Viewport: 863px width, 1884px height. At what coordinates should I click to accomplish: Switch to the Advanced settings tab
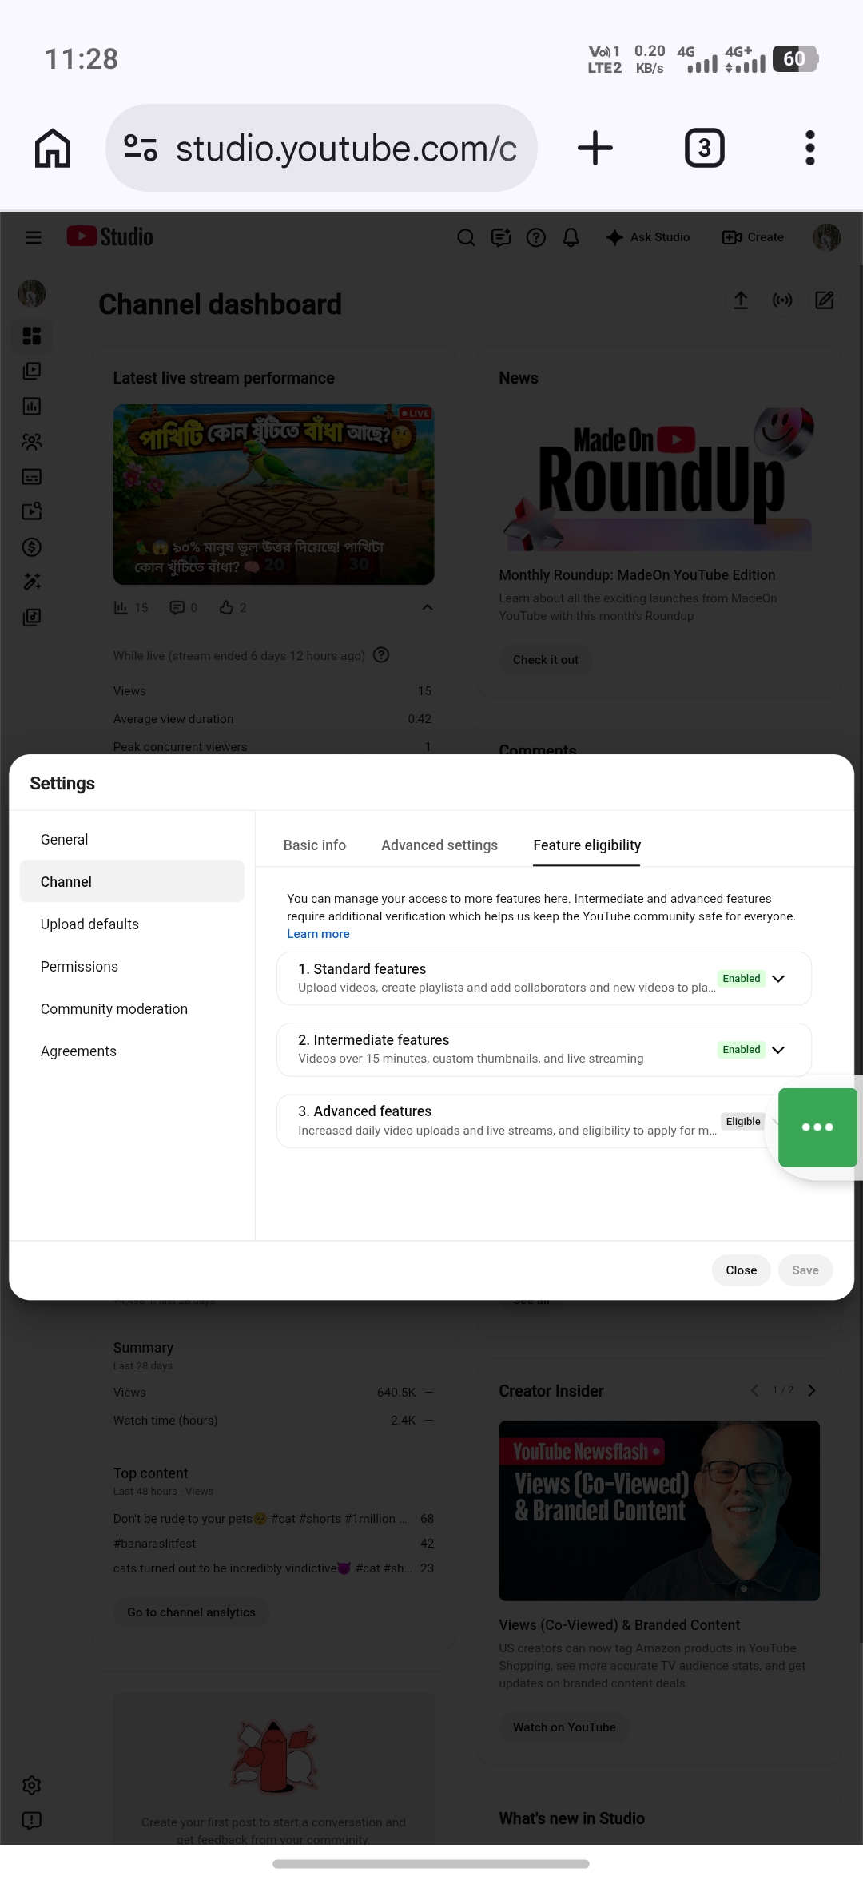click(439, 845)
